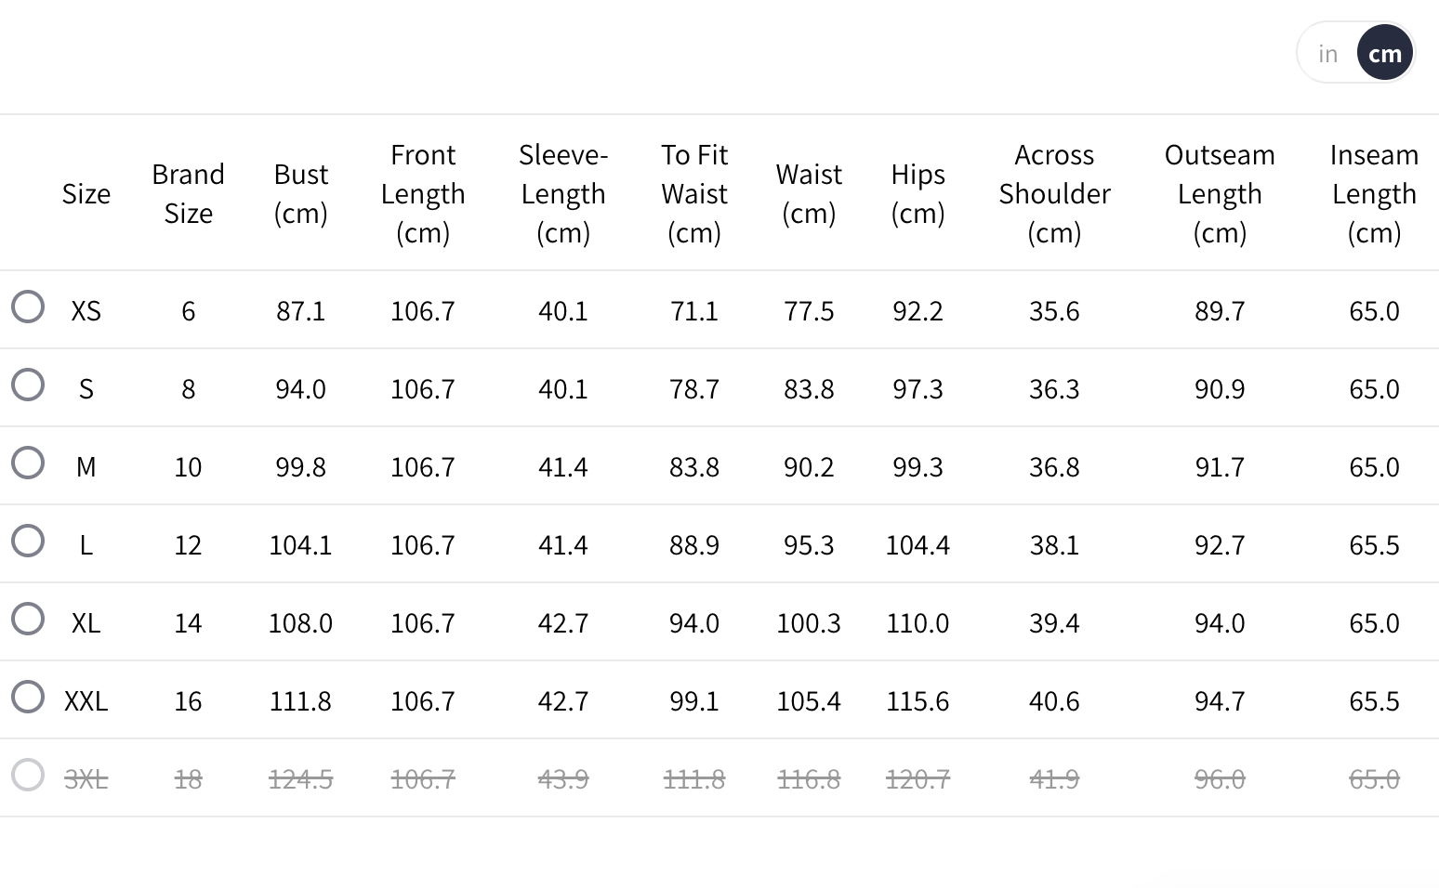This screenshot has width=1439, height=888.
Task: Select the XS size radio button
Action: click(28, 307)
